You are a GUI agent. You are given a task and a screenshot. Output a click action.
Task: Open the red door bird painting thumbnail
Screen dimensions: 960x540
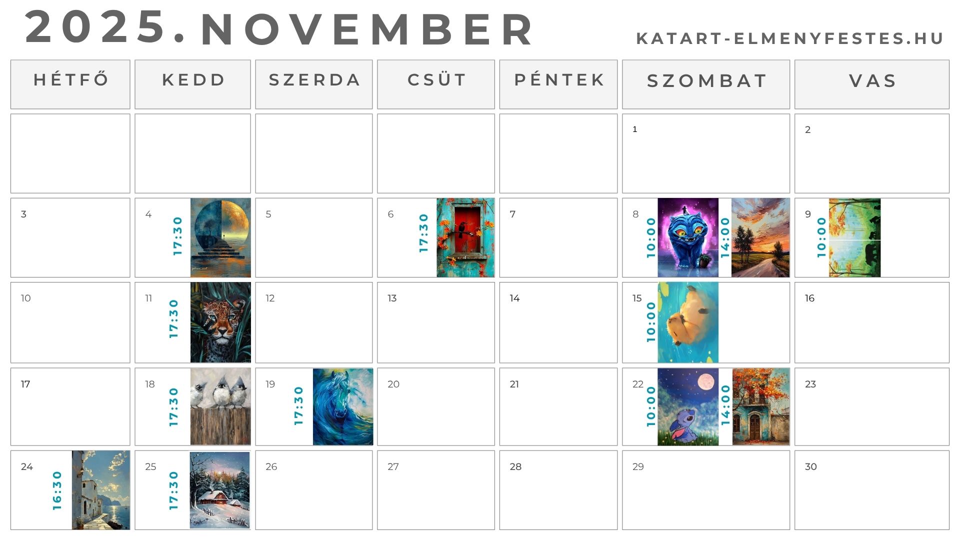[x=465, y=237]
